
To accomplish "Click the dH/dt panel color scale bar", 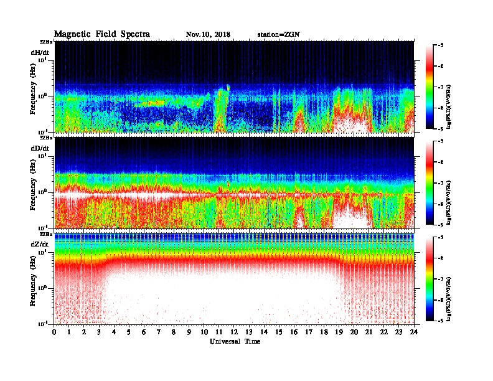I will point(430,87).
